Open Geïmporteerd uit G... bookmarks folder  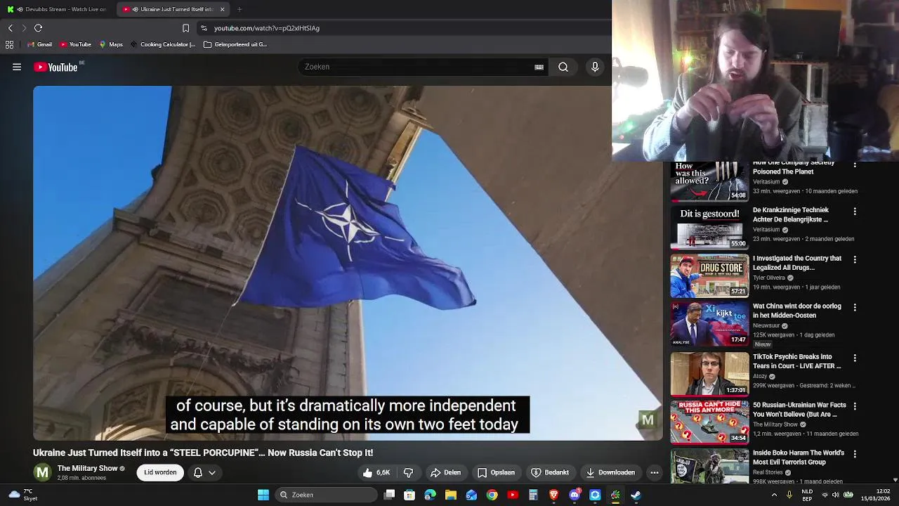(235, 44)
